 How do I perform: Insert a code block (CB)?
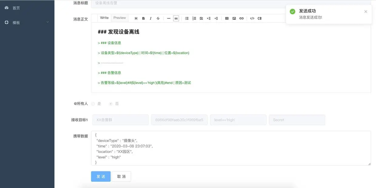(x=260, y=19)
